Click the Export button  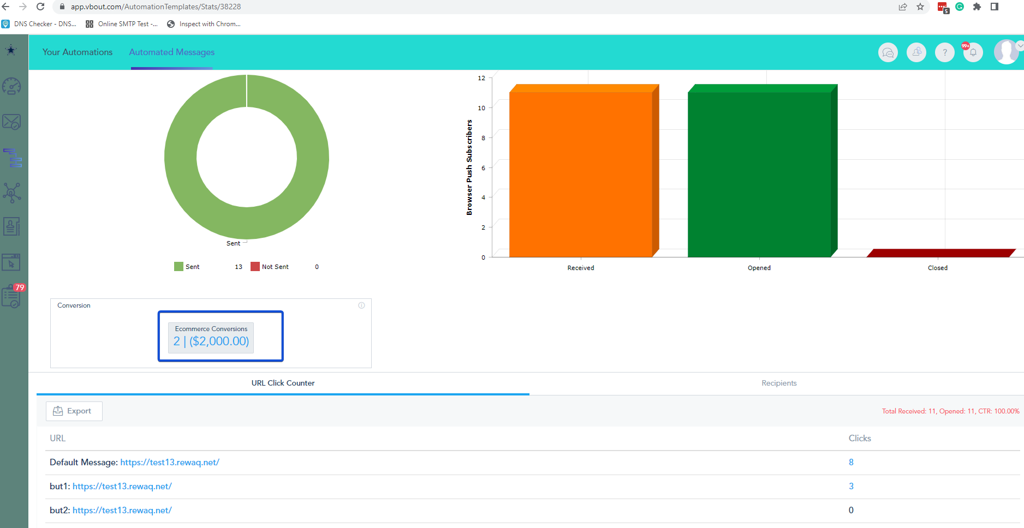click(x=74, y=411)
